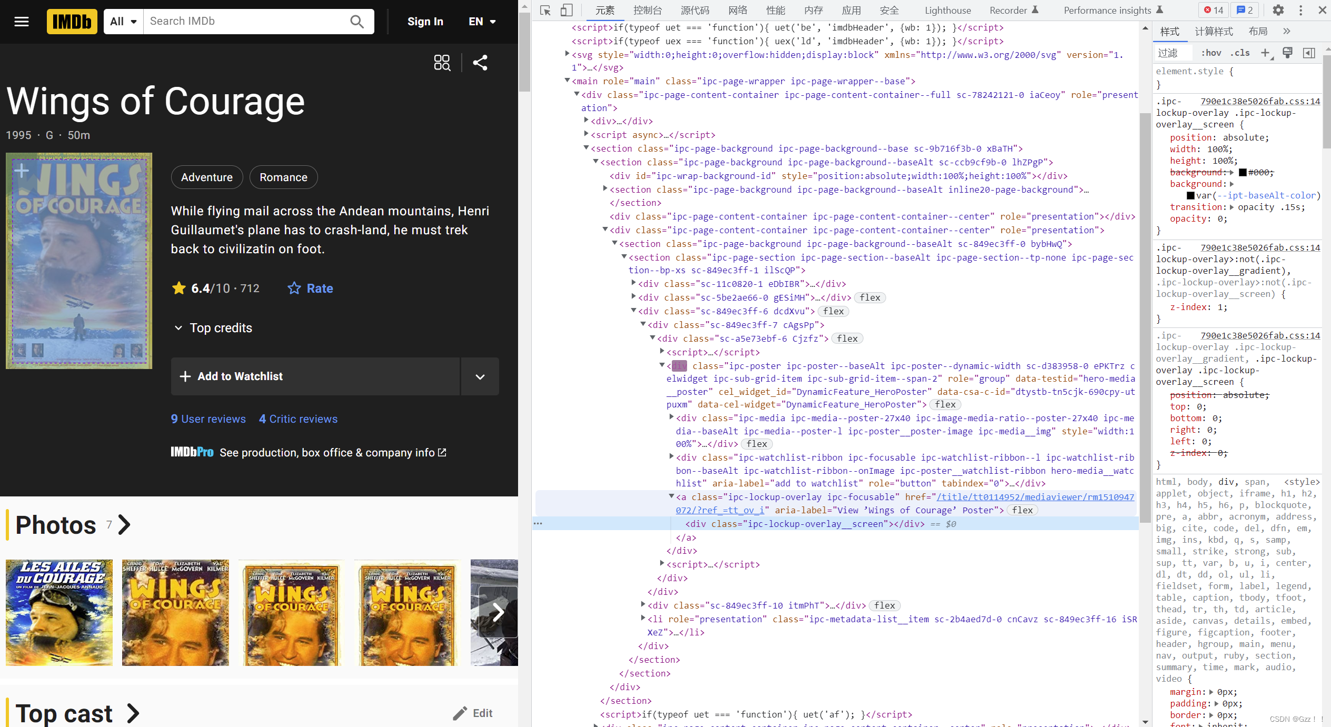Click the --ipt-baseAlt-color swatch
The image size is (1331, 727).
tap(1190, 196)
